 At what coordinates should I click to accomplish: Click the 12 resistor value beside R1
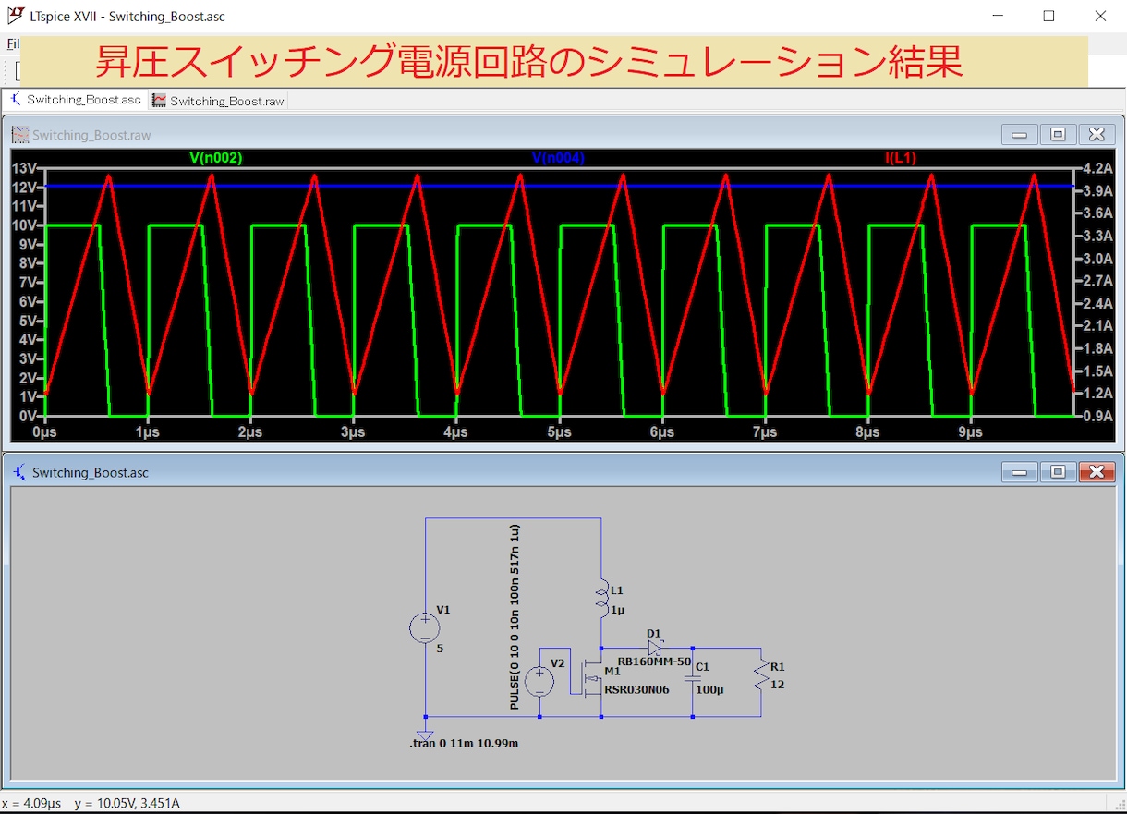pos(777,685)
